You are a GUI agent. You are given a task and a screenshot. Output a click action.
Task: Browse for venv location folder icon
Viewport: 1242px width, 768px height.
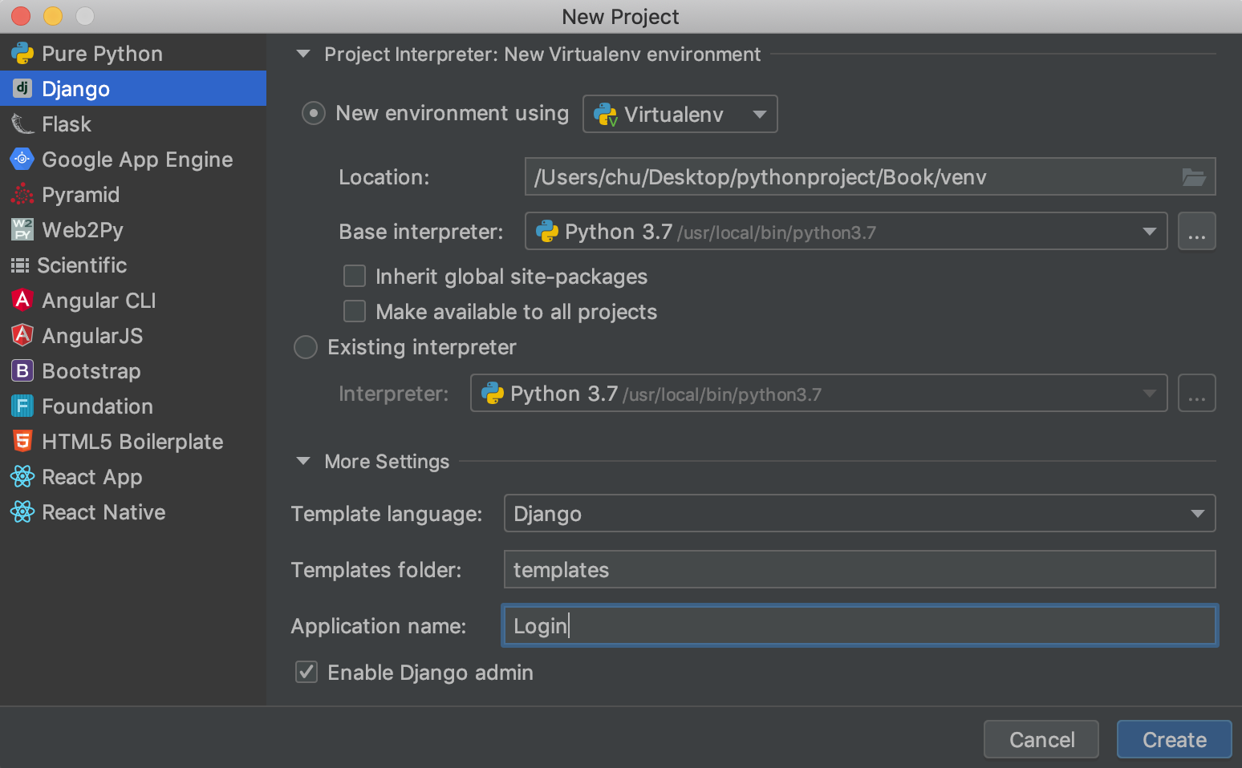(1193, 177)
